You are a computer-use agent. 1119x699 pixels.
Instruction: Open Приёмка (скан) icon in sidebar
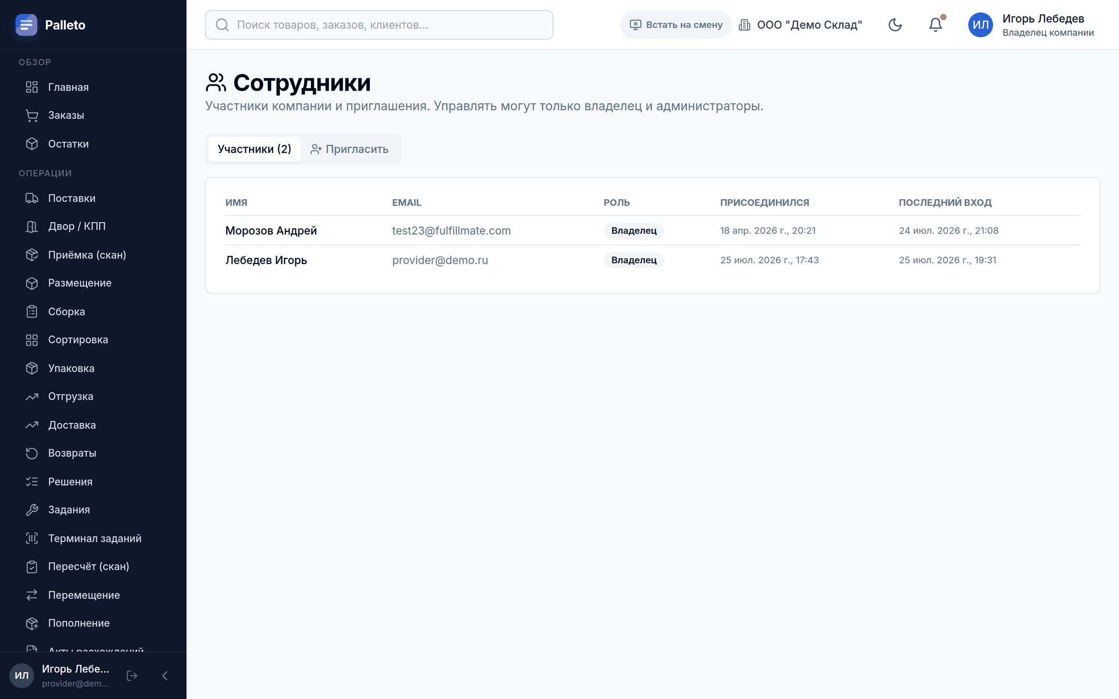click(32, 255)
